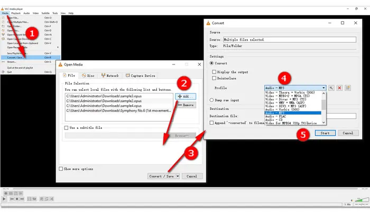Image resolution: width=370 pixels, height=215 pixels.
Task: Toggle the loop playback icon
Action: [x=47, y=199]
